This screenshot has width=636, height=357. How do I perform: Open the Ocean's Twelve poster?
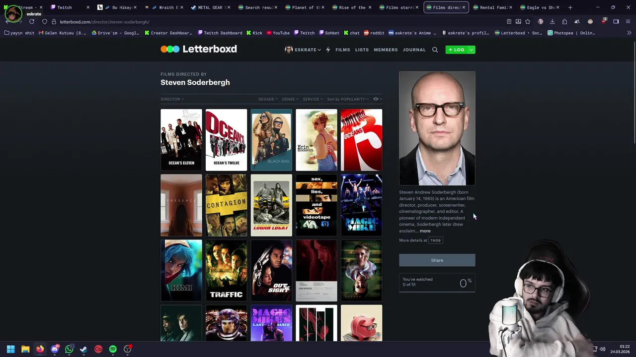[x=226, y=140]
